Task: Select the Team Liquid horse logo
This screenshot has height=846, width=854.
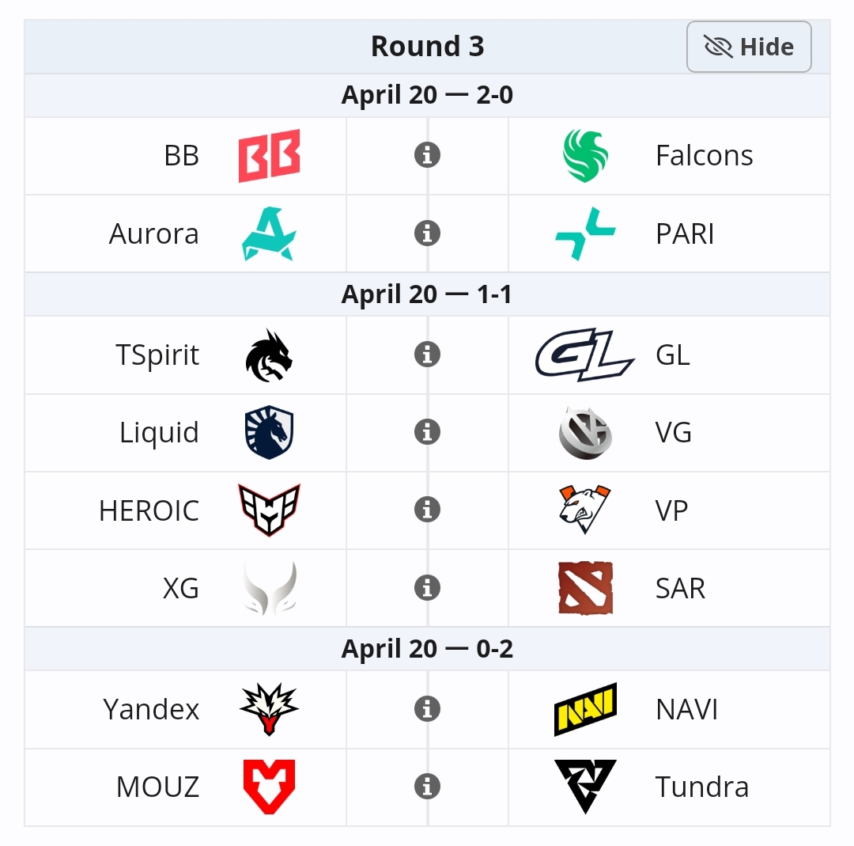Action: 269,432
